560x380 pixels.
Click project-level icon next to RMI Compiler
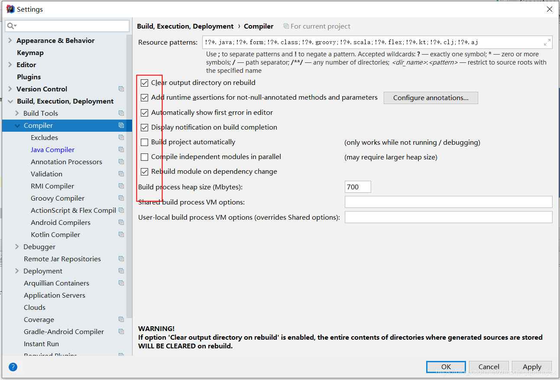121,186
